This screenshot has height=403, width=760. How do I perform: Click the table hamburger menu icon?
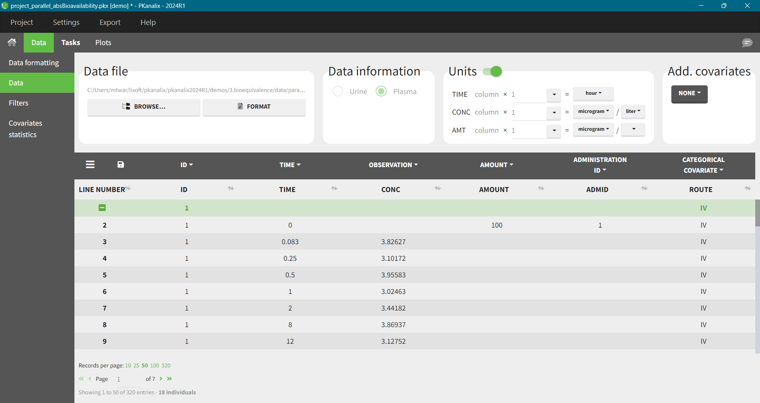90,164
